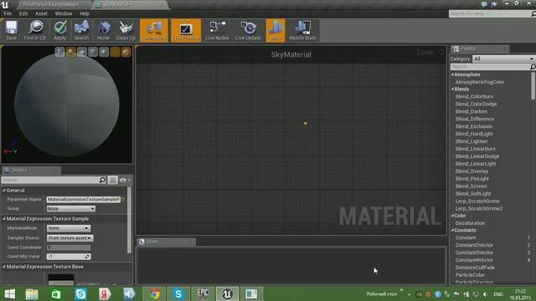This screenshot has width=536, height=301.
Task: Select Desaturation in the palette
Action: (x=470, y=223)
